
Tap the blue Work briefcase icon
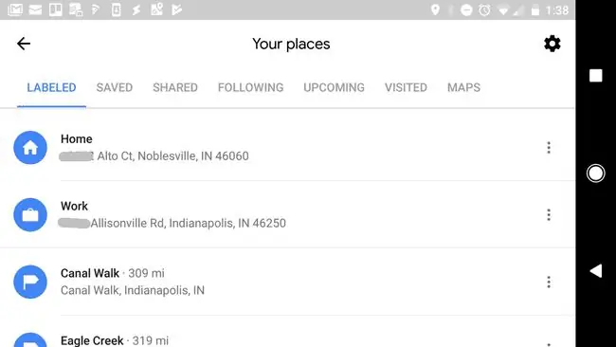[x=30, y=214]
